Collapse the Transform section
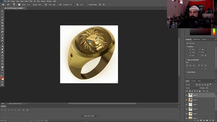This screenshot has height=122, width=217. [x=186, y=47]
